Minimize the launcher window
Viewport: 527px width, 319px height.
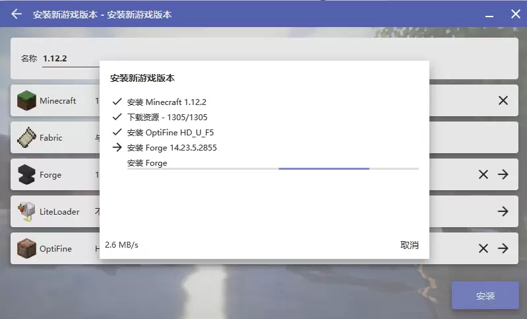coord(489,16)
